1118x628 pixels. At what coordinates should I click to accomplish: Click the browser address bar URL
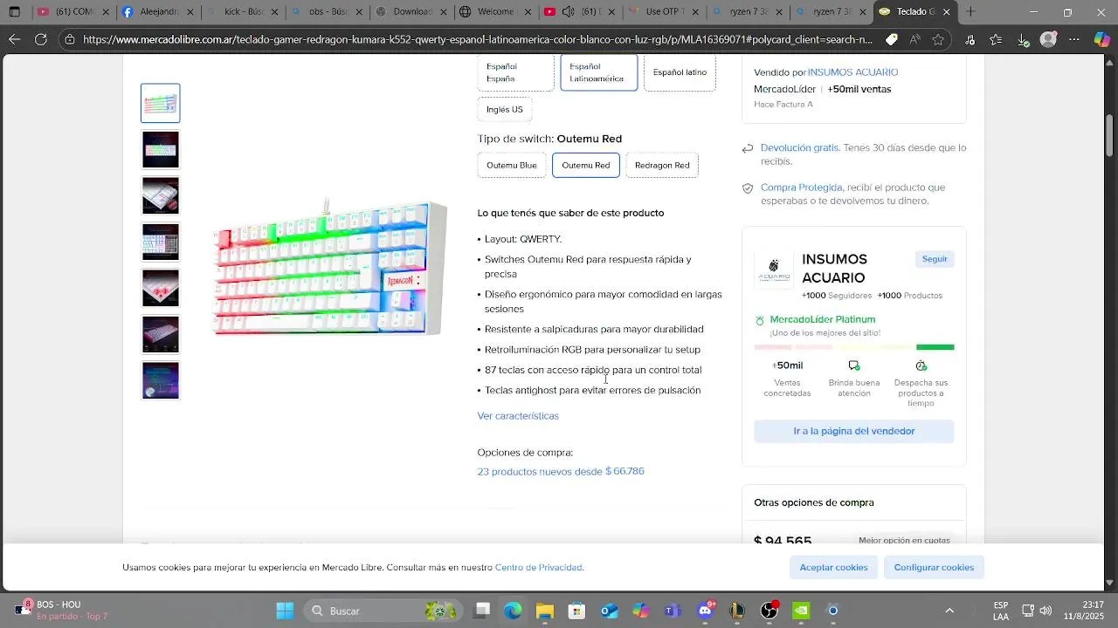click(478, 39)
